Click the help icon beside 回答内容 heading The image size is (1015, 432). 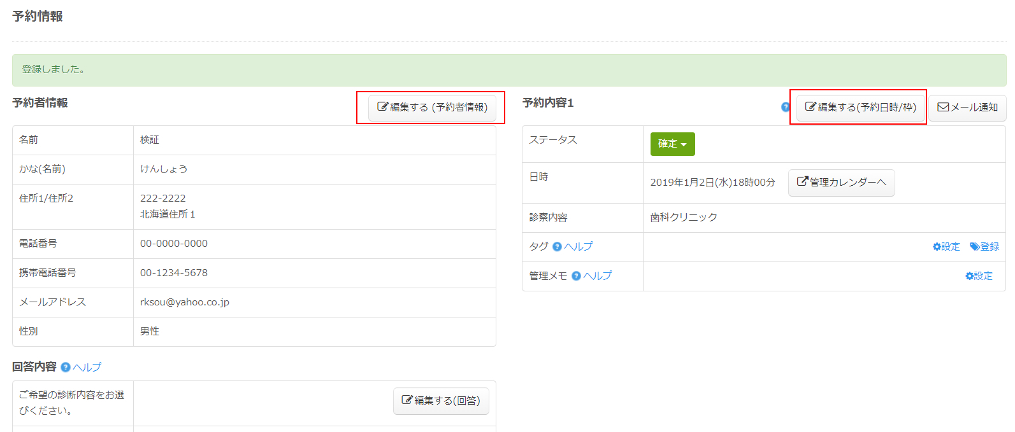[65, 367]
